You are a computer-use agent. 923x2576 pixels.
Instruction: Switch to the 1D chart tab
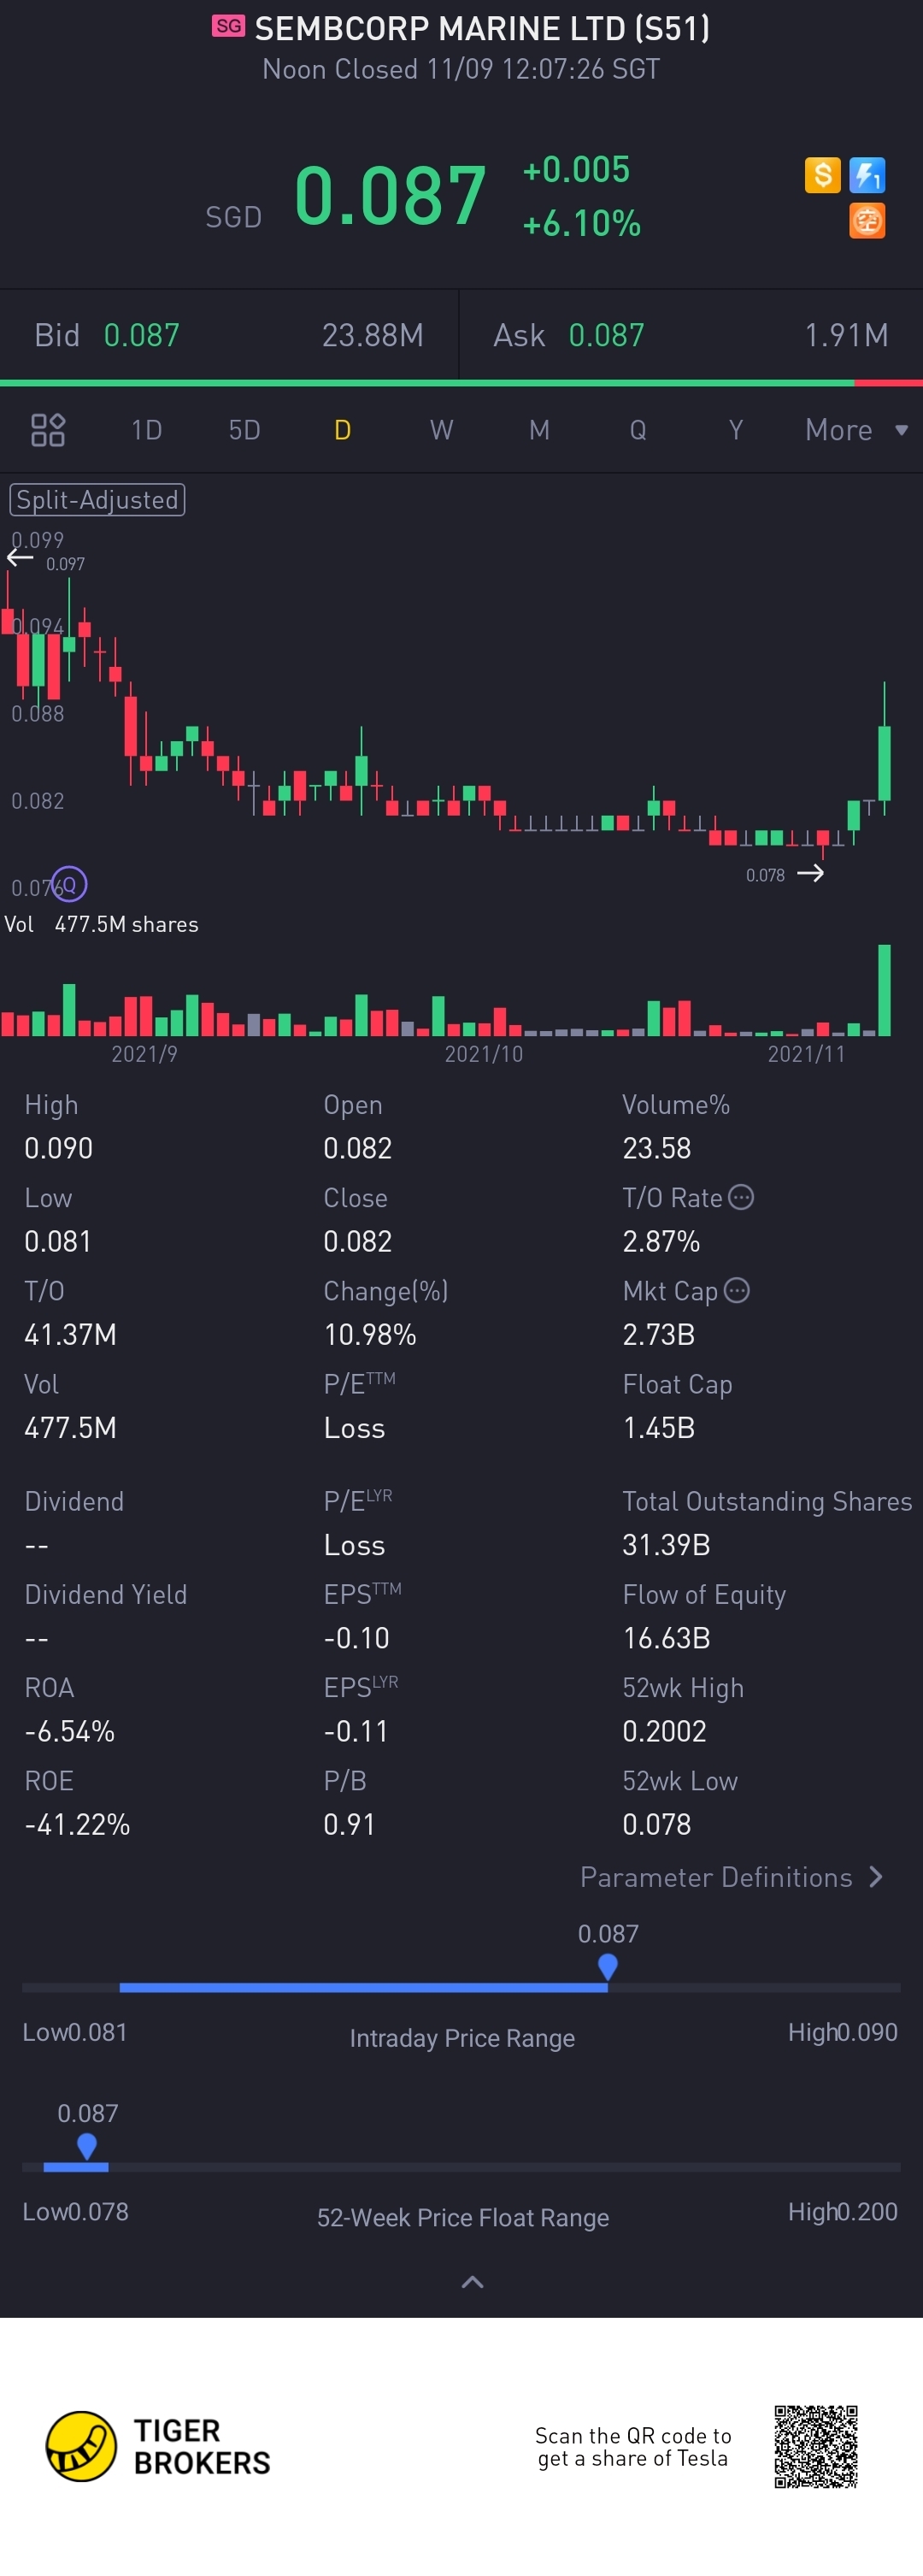[x=146, y=430]
